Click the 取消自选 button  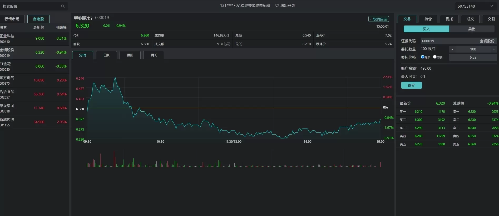(x=378, y=19)
